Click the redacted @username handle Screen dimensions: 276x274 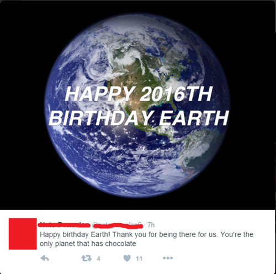tap(118, 225)
